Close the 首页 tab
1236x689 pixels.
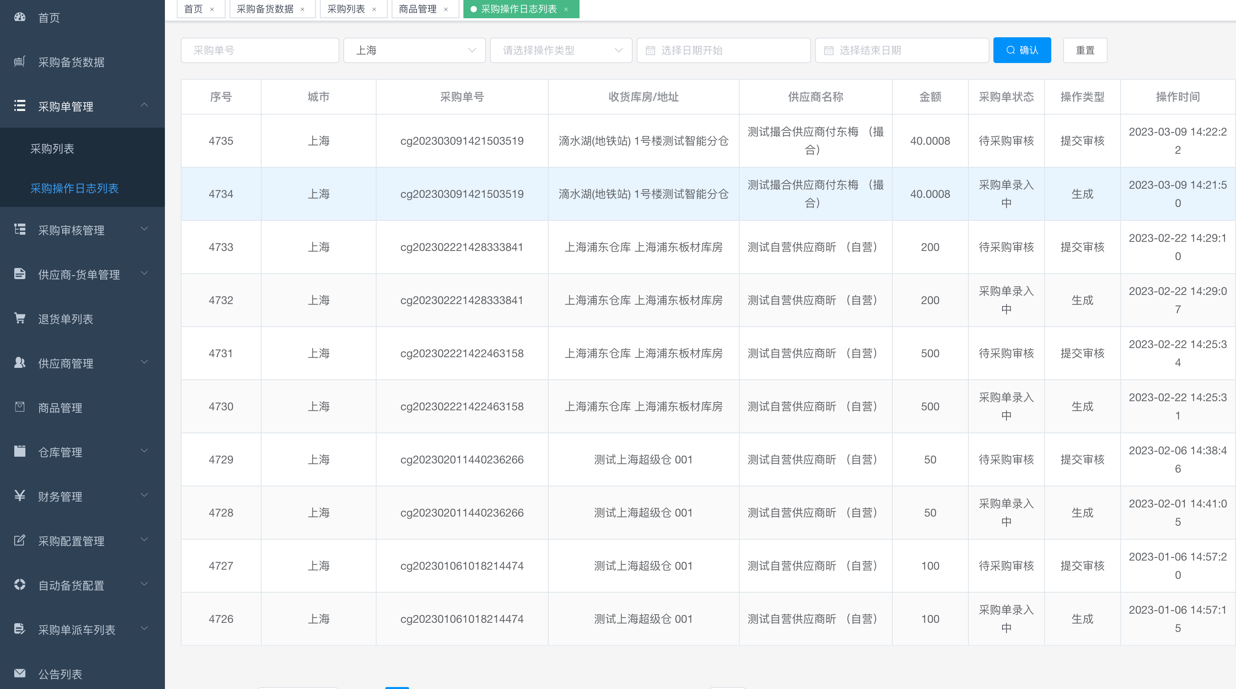[212, 9]
